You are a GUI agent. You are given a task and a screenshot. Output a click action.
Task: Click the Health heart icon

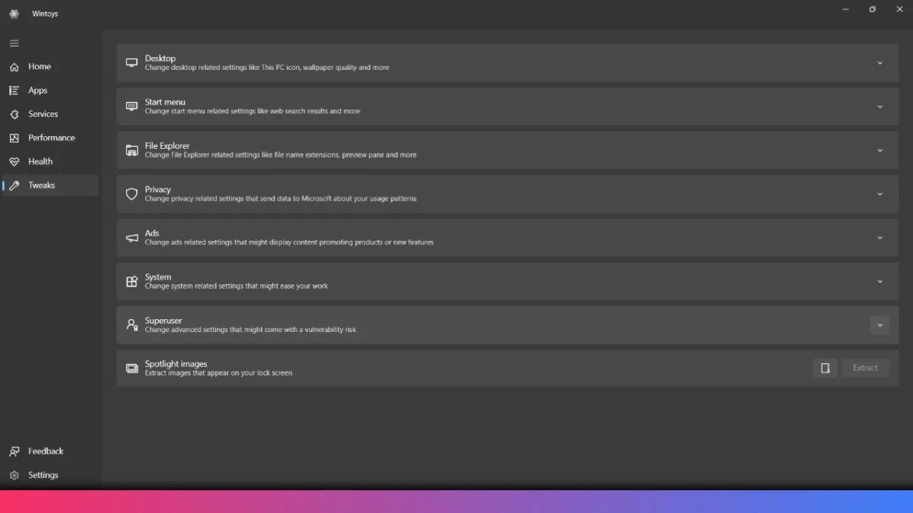[x=14, y=162]
